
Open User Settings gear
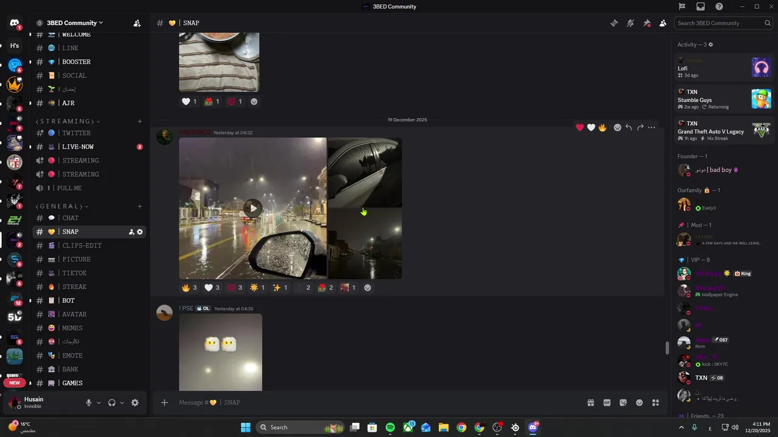coord(135,402)
